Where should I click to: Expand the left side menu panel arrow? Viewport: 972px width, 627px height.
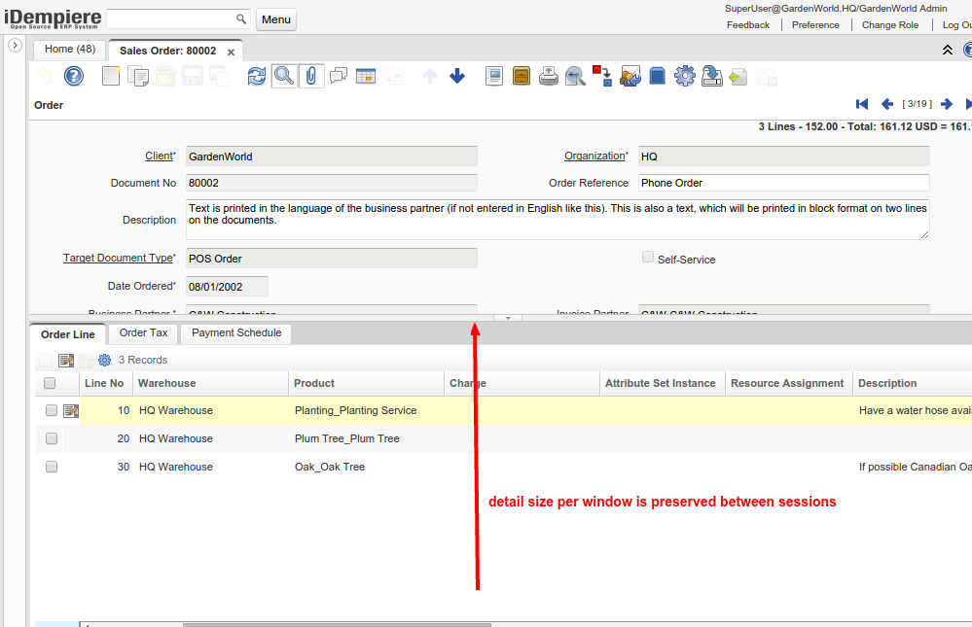point(15,46)
